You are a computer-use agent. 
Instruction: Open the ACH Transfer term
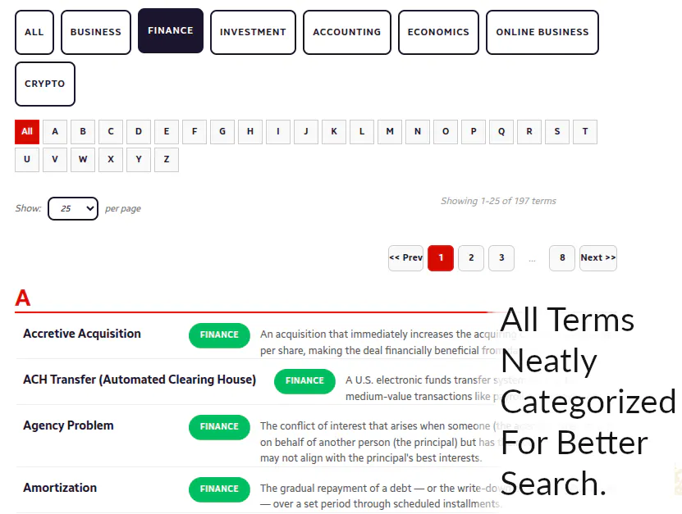140,380
